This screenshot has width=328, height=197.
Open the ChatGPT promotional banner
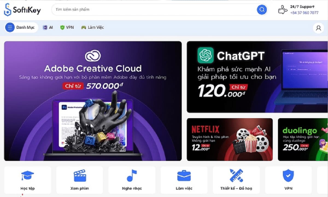257,77
